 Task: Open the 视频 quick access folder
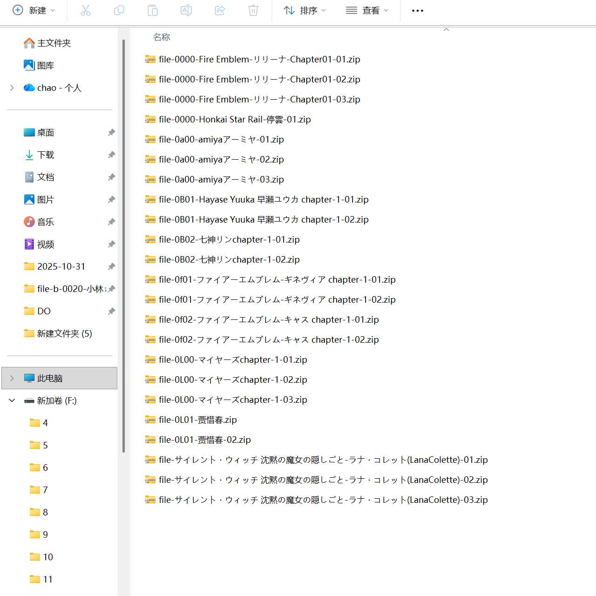pyautogui.click(x=39, y=244)
